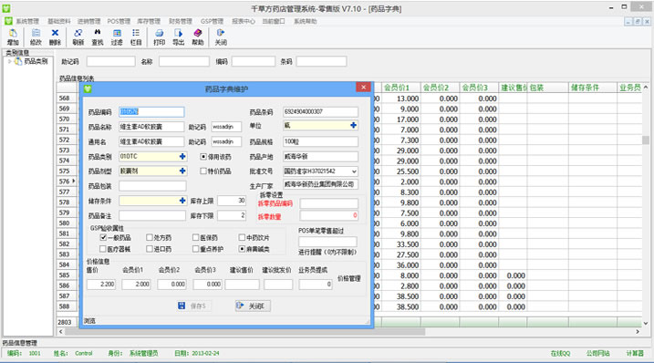Click the plus icon in 单位 field
The height and width of the screenshot is (363, 654).
353,125
